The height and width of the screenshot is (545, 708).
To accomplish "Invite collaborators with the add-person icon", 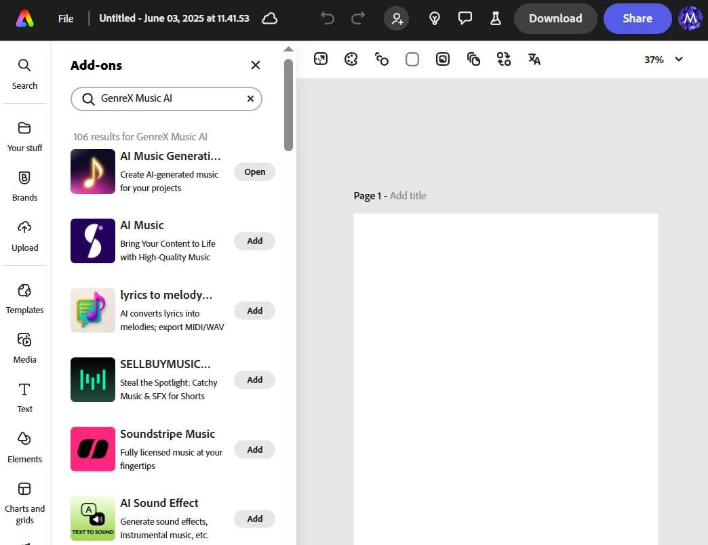I will [x=397, y=18].
